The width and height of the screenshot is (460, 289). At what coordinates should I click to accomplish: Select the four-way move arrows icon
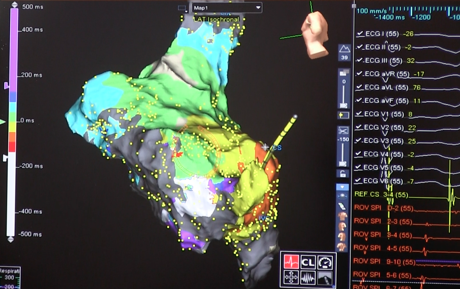point(291,278)
